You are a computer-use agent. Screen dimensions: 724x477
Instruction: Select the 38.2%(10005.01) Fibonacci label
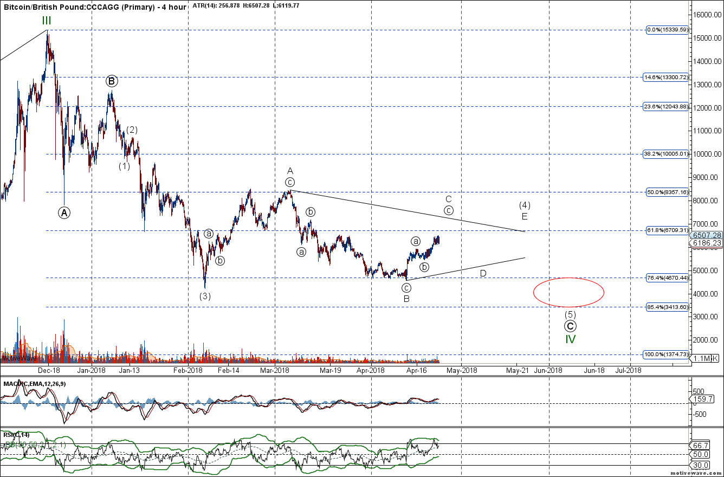pos(667,153)
